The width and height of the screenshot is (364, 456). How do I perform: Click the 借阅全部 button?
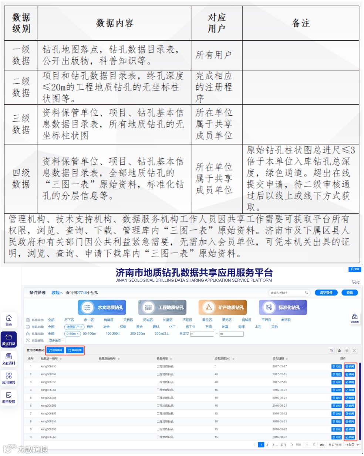[75, 350]
